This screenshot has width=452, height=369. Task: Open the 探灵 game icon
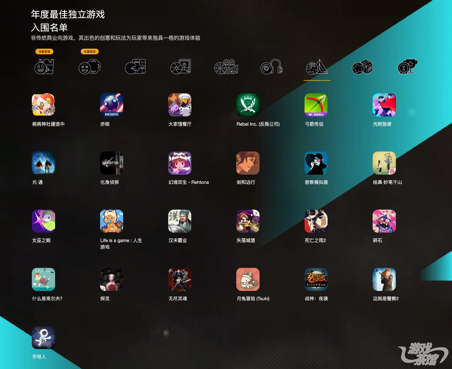[112, 279]
